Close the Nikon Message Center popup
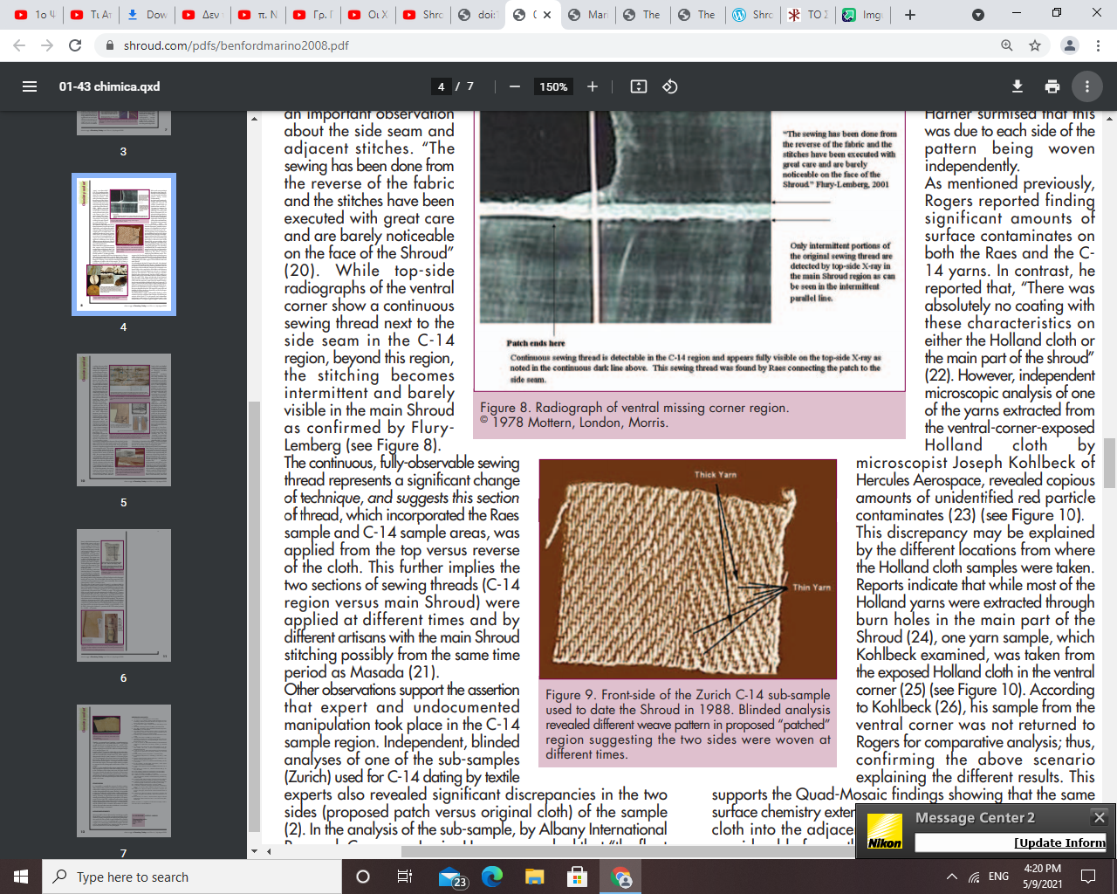The width and height of the screenshot is (1117, 894). [x=1100, y=817]
